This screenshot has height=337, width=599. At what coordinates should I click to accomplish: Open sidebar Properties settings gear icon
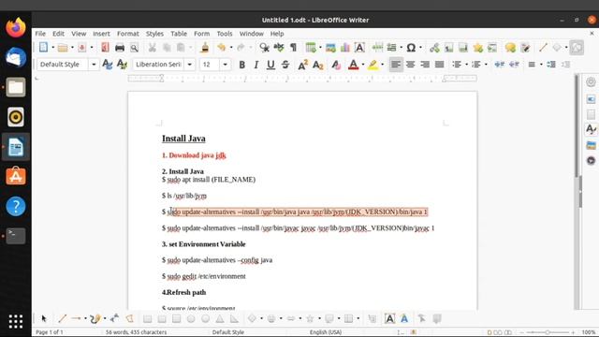(x=591, y=81)
